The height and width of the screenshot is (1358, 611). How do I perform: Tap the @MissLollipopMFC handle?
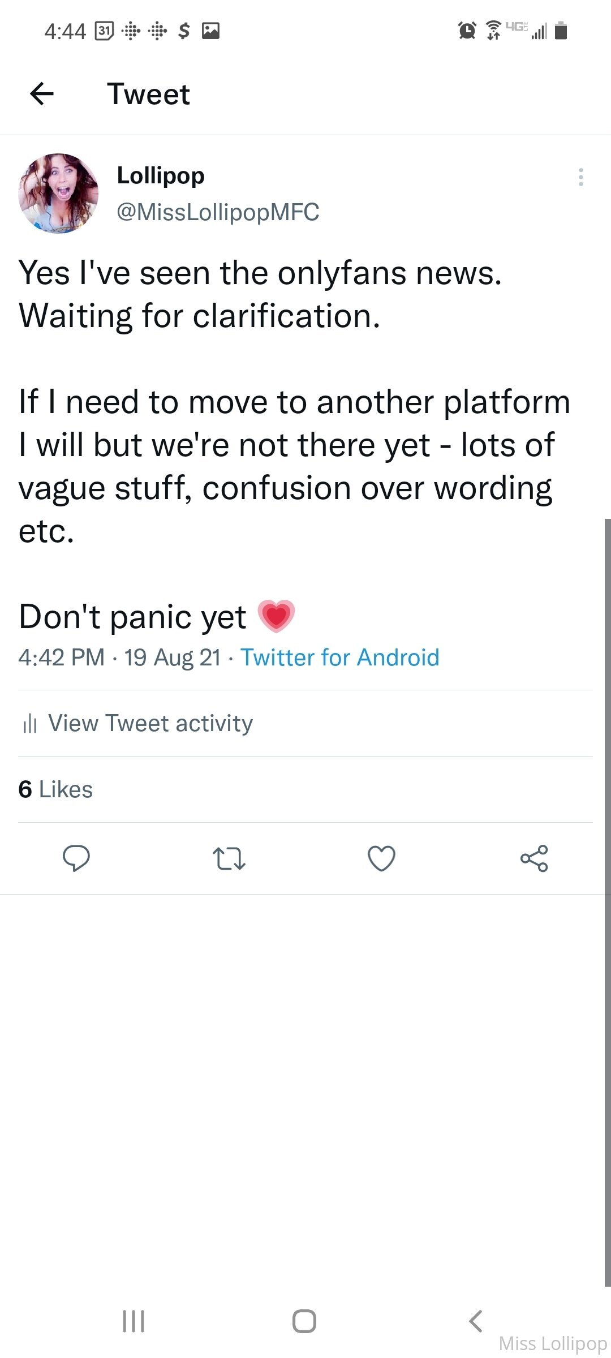tap(218, 212)
